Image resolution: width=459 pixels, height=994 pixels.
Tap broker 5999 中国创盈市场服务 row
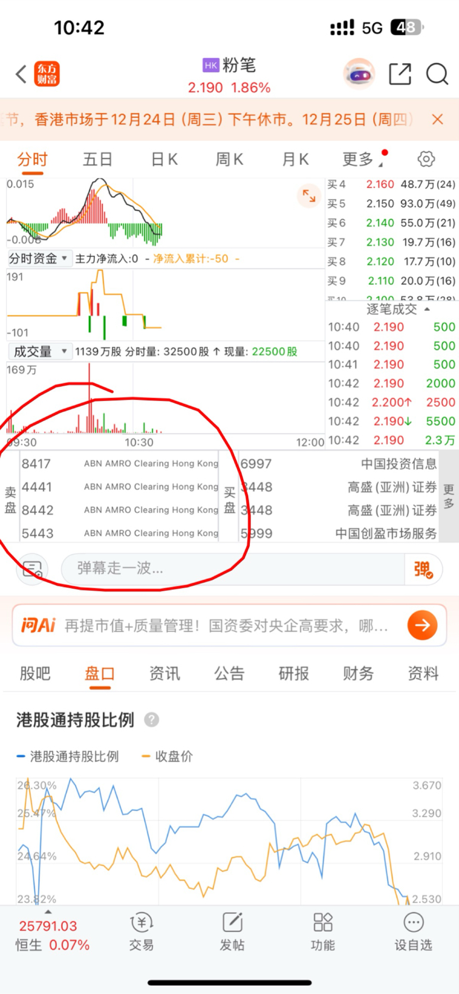point(338,533)
